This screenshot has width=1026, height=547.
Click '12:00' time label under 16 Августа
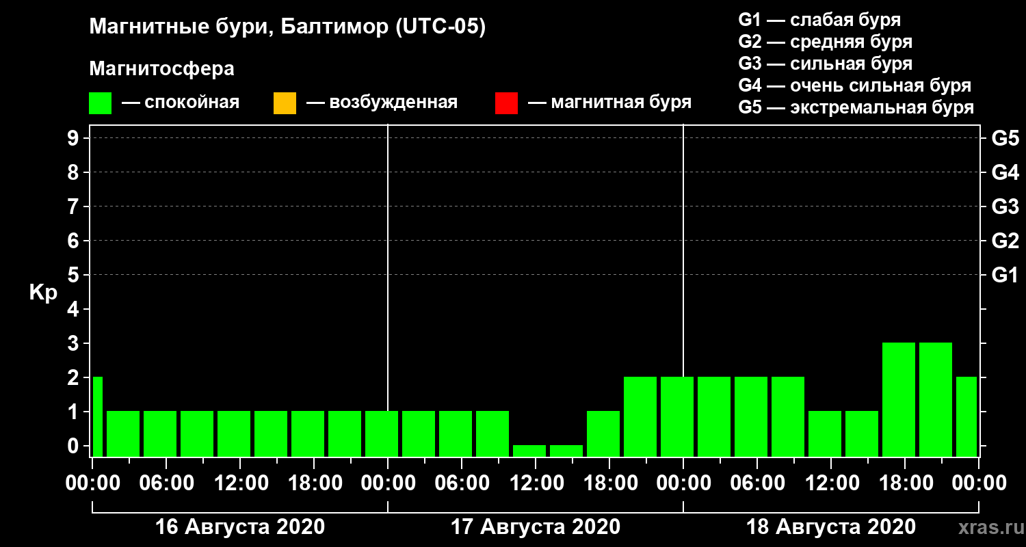[240, 483]
